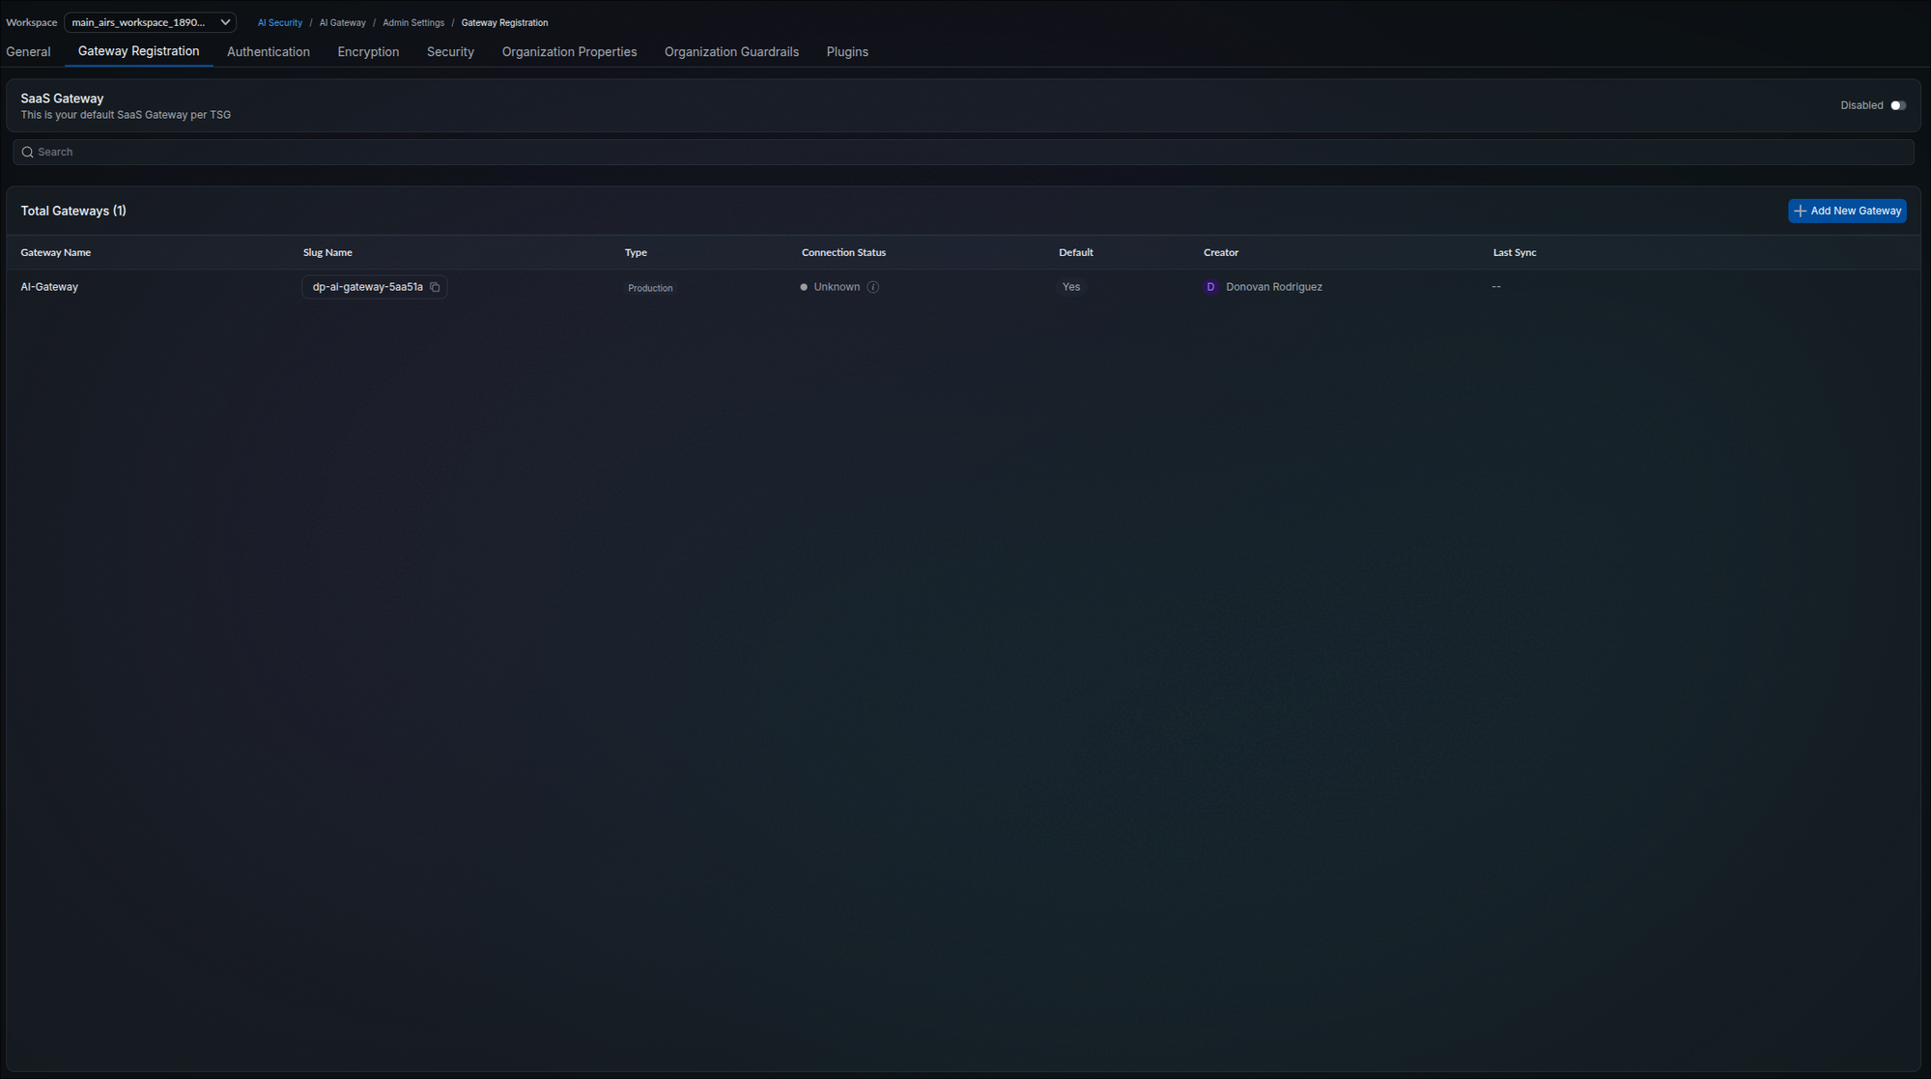1931x1079 pixels.
Task: Open the Authentication tab
Action: pyautogui.click(x=269, y=52)
